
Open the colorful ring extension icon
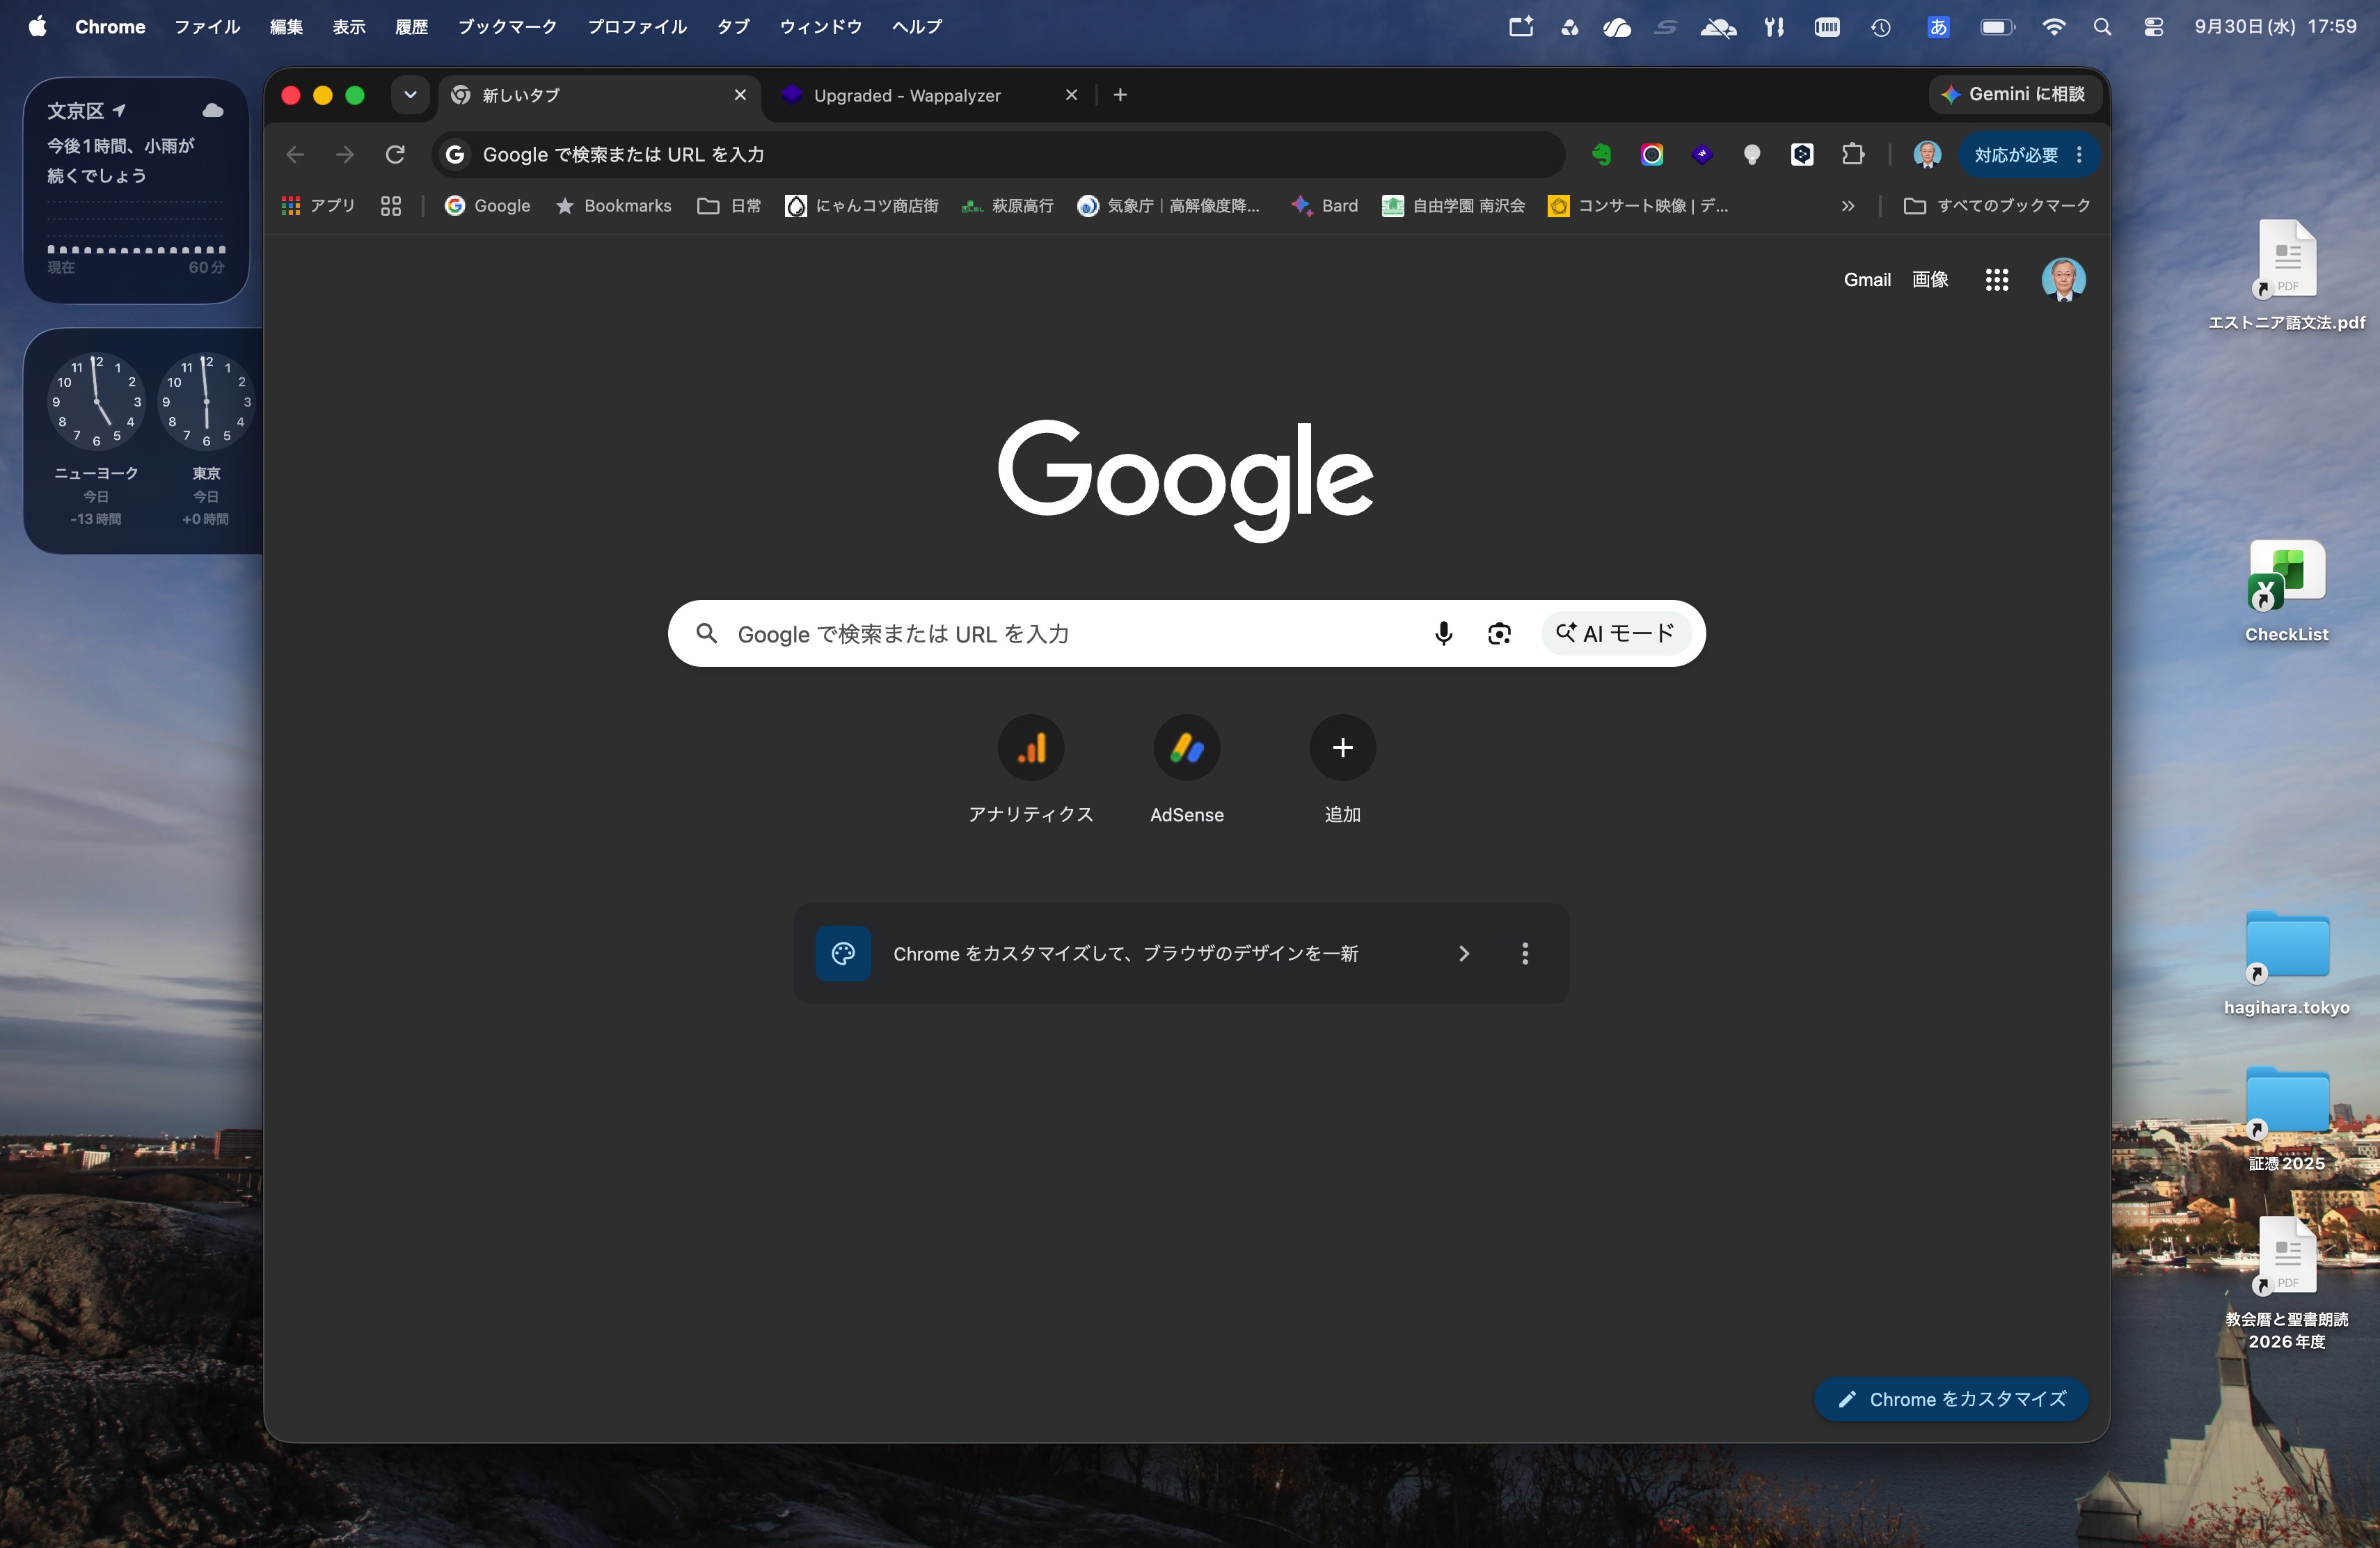point(1652,154)
